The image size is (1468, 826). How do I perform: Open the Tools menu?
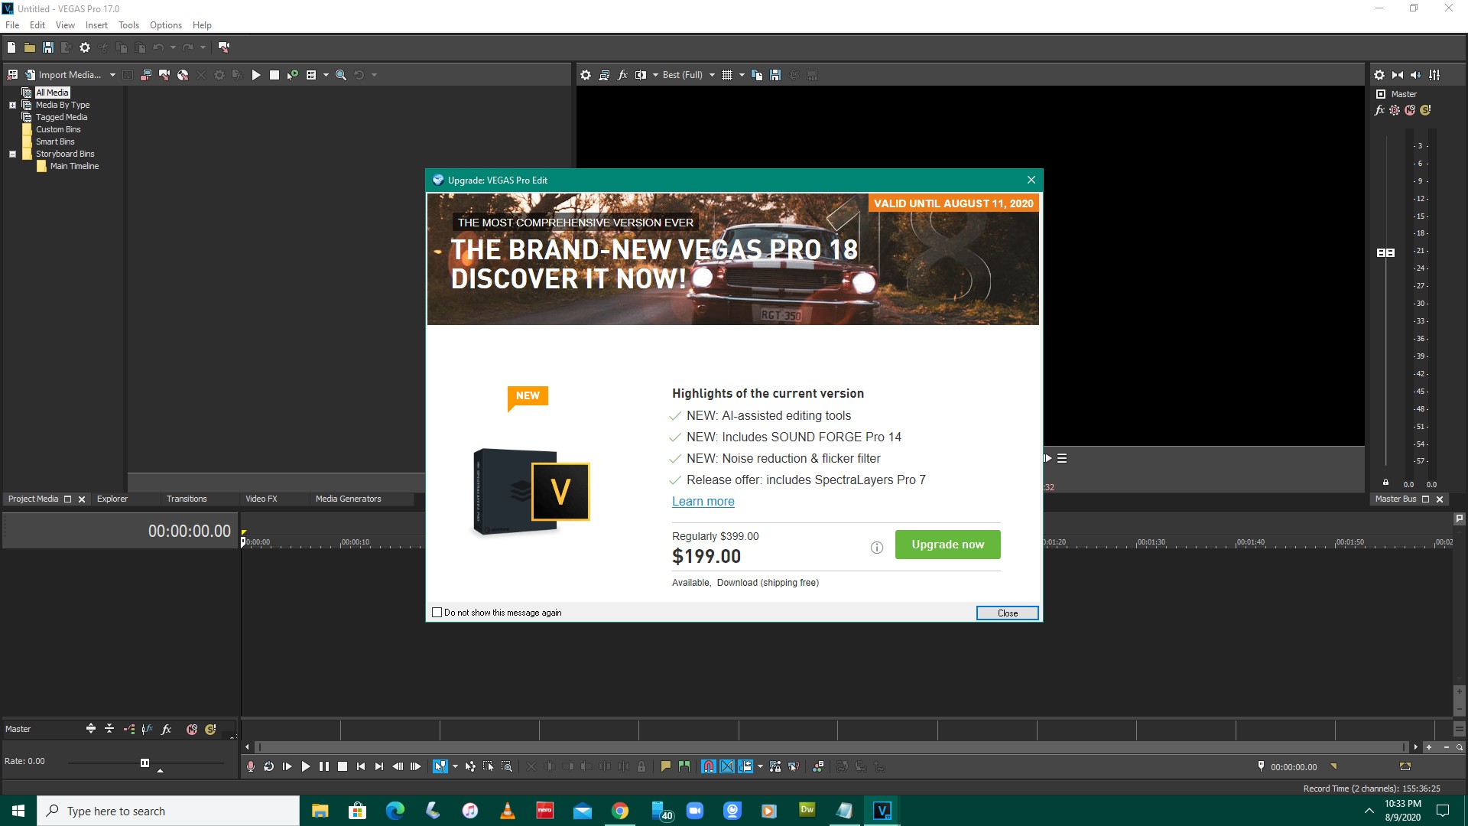129,24
